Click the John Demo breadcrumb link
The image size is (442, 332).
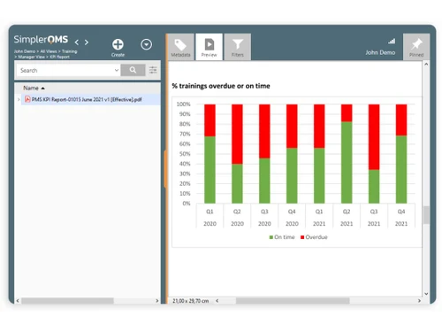click(x=25, y=51)
